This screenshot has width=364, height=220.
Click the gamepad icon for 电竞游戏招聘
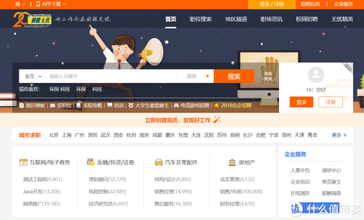(x=177, y=105)
